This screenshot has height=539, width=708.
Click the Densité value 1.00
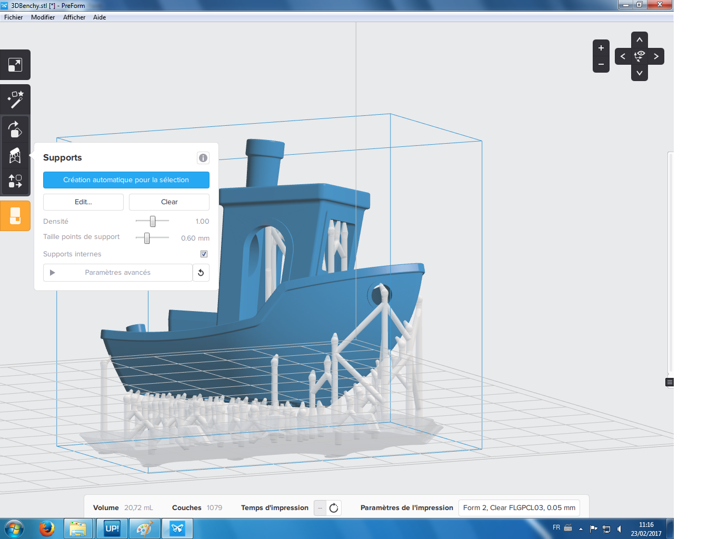(202, 222)
